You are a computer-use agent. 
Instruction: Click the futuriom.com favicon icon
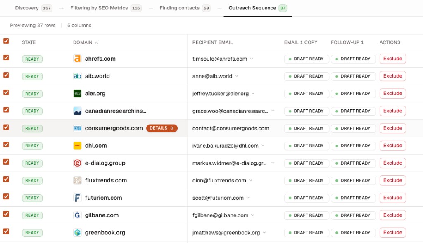coord(77,198)
